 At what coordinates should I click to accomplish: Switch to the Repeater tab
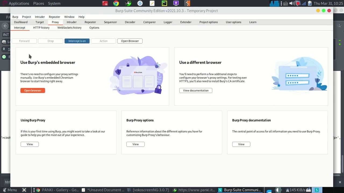click(90, 22)
